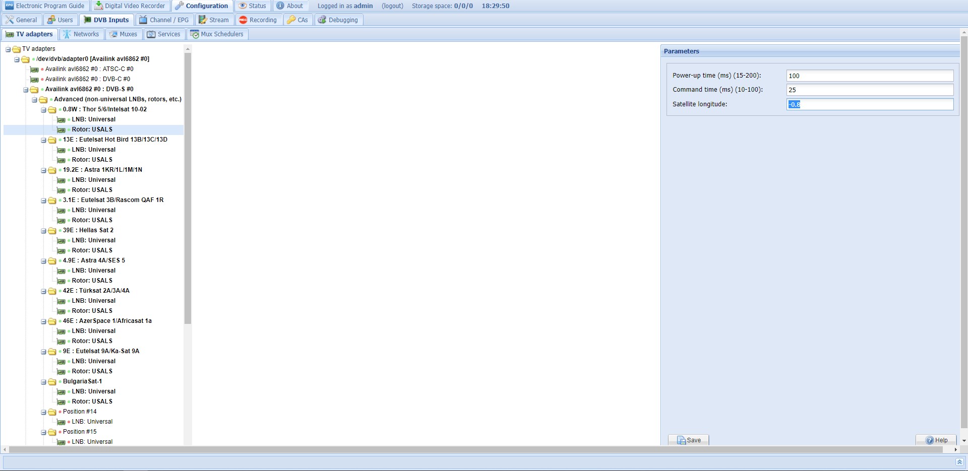Collapse 19.2E Astra node
968x471 pixels.
pyautogui.click(x=43, y=170)
